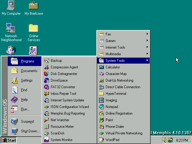Select Network Neighborhood desktop icon

pos(11,32)
